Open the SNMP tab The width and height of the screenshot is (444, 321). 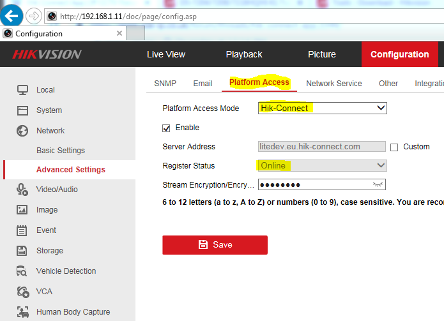165,84
